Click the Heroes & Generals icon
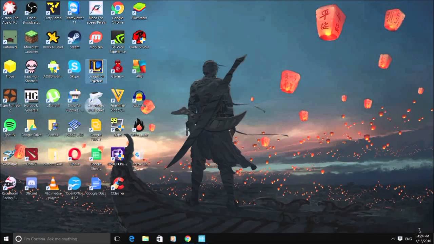The height and width of the screenshot is (244, 434). (x=31, y=101)
